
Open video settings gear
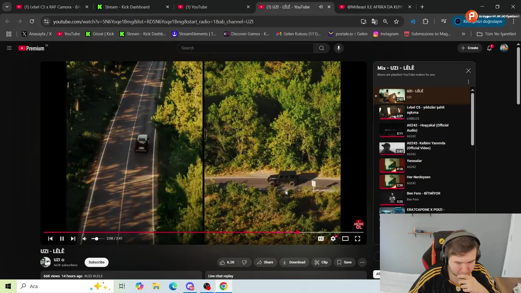tap(333, 238)
